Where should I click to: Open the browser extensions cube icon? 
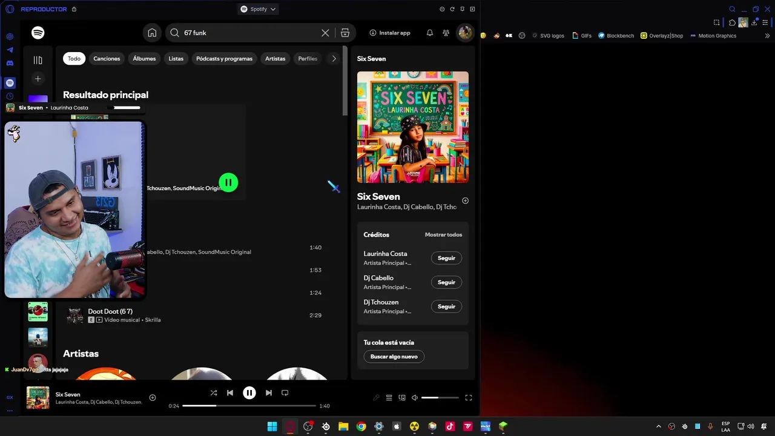[732, 22]
